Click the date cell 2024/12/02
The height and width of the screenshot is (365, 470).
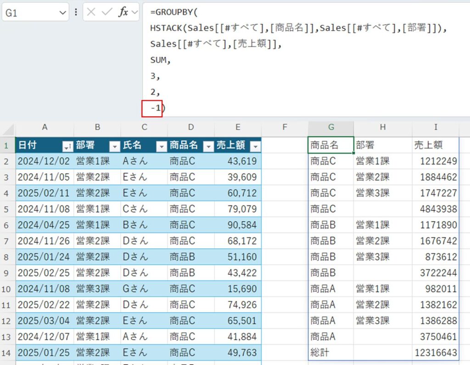[x=45, y=161]
